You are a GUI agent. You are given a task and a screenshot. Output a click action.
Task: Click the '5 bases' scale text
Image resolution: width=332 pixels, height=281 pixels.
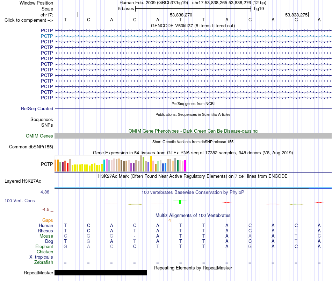coord(126,9)
